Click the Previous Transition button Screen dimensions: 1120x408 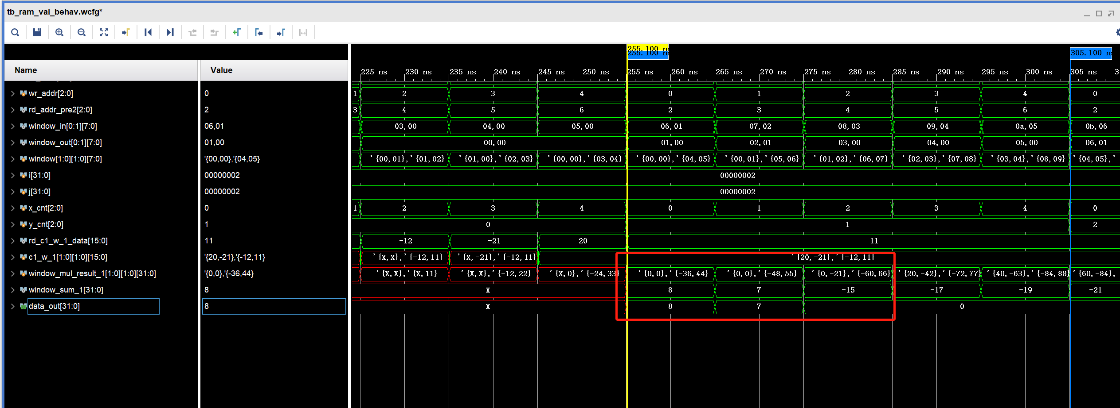[x=192, y=32]
